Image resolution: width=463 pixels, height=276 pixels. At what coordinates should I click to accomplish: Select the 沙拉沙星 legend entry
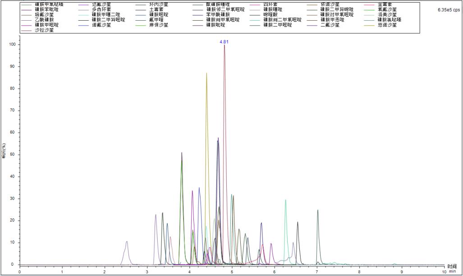click(44, 30)
